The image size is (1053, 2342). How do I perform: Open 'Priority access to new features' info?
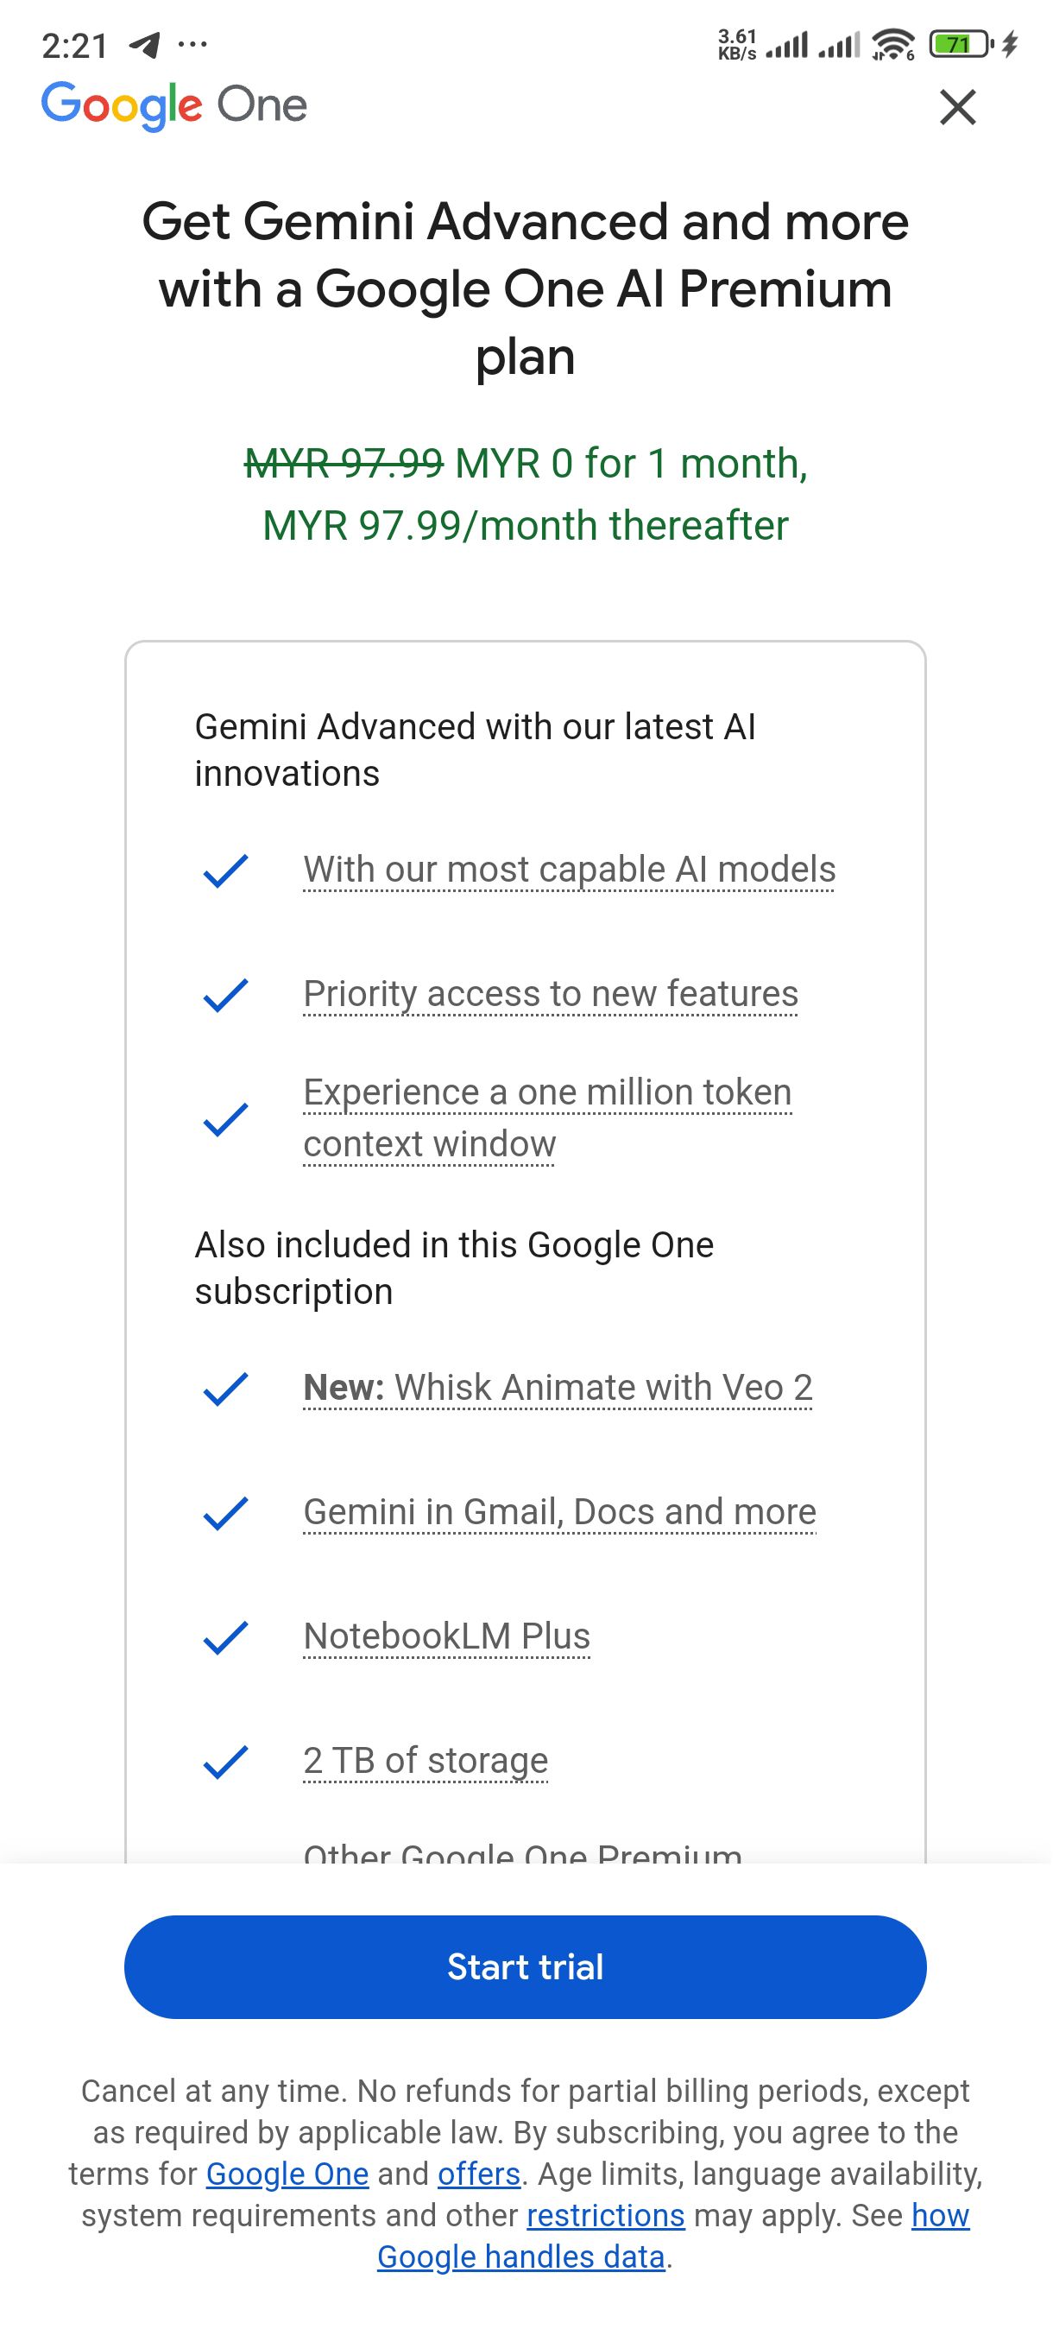[x=551, y=994]
